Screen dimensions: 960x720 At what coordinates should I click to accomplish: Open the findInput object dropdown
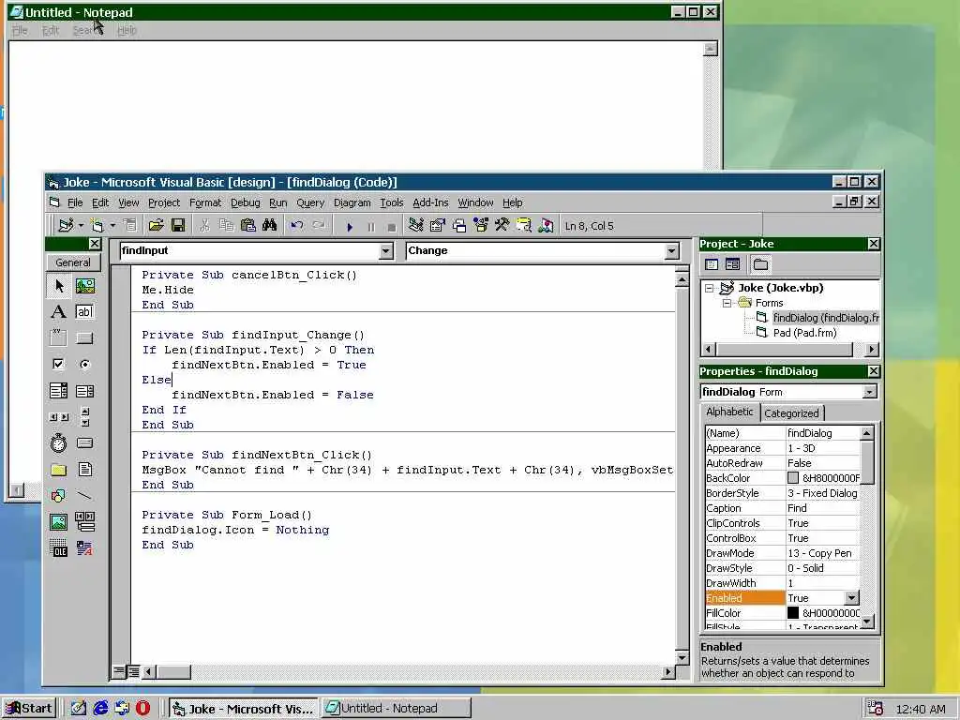pos(385,251)
